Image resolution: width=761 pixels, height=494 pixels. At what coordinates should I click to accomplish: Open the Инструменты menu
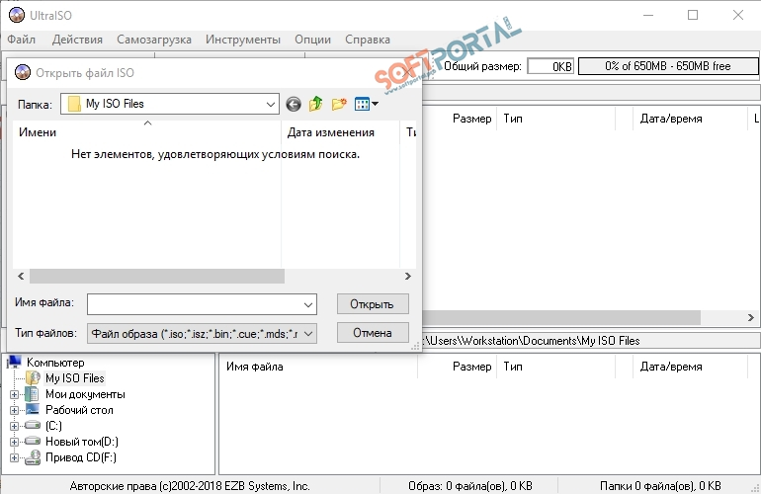[243, 40]
